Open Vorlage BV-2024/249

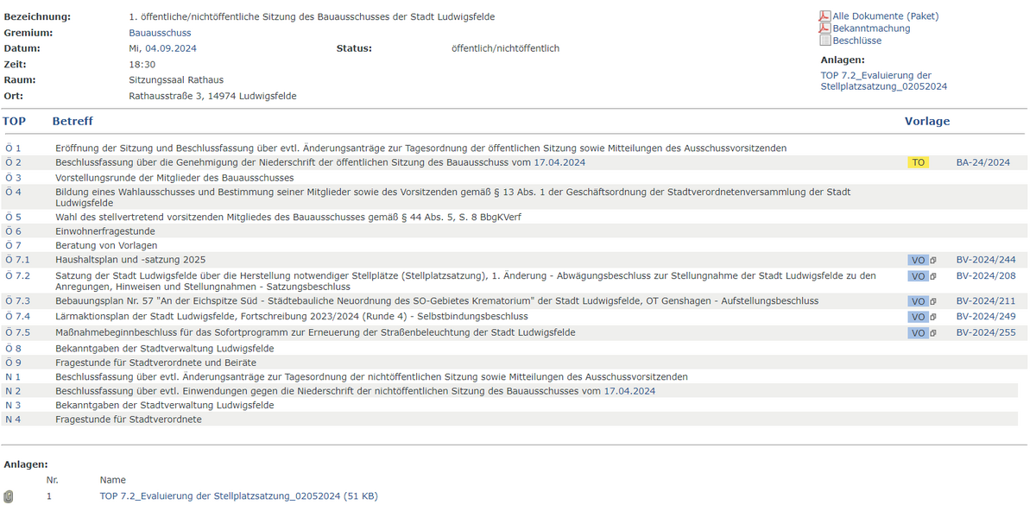click(985, 317)
